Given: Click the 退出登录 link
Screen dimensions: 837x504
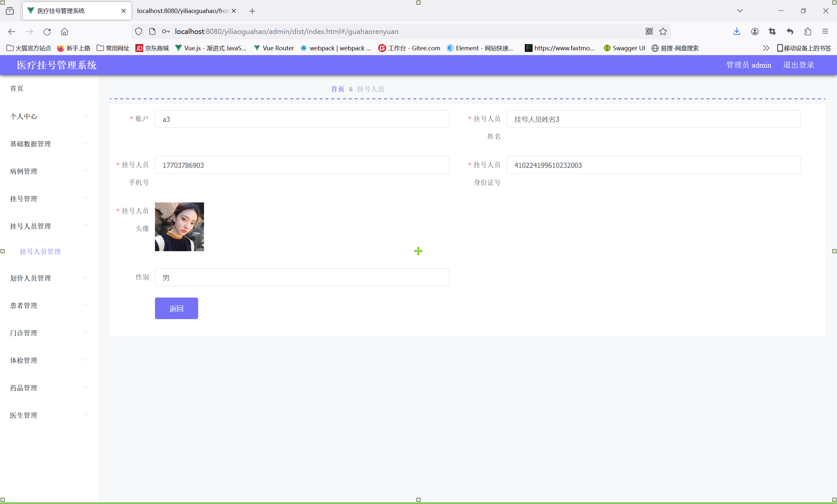Looking at the screenshot, I should pyautogui.click(x=798, y=65).
